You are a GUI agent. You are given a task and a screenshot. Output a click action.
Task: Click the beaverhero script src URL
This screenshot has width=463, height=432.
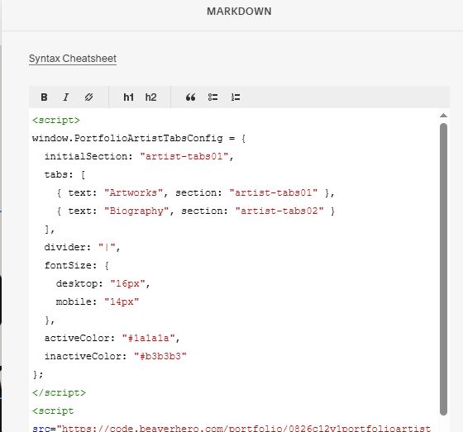pyautogui.click(x=244, y=428)
